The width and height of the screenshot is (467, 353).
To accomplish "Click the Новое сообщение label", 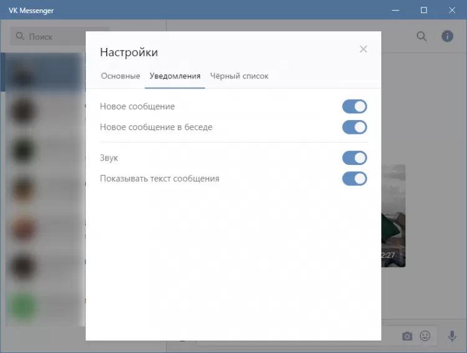I will [138, 106].
